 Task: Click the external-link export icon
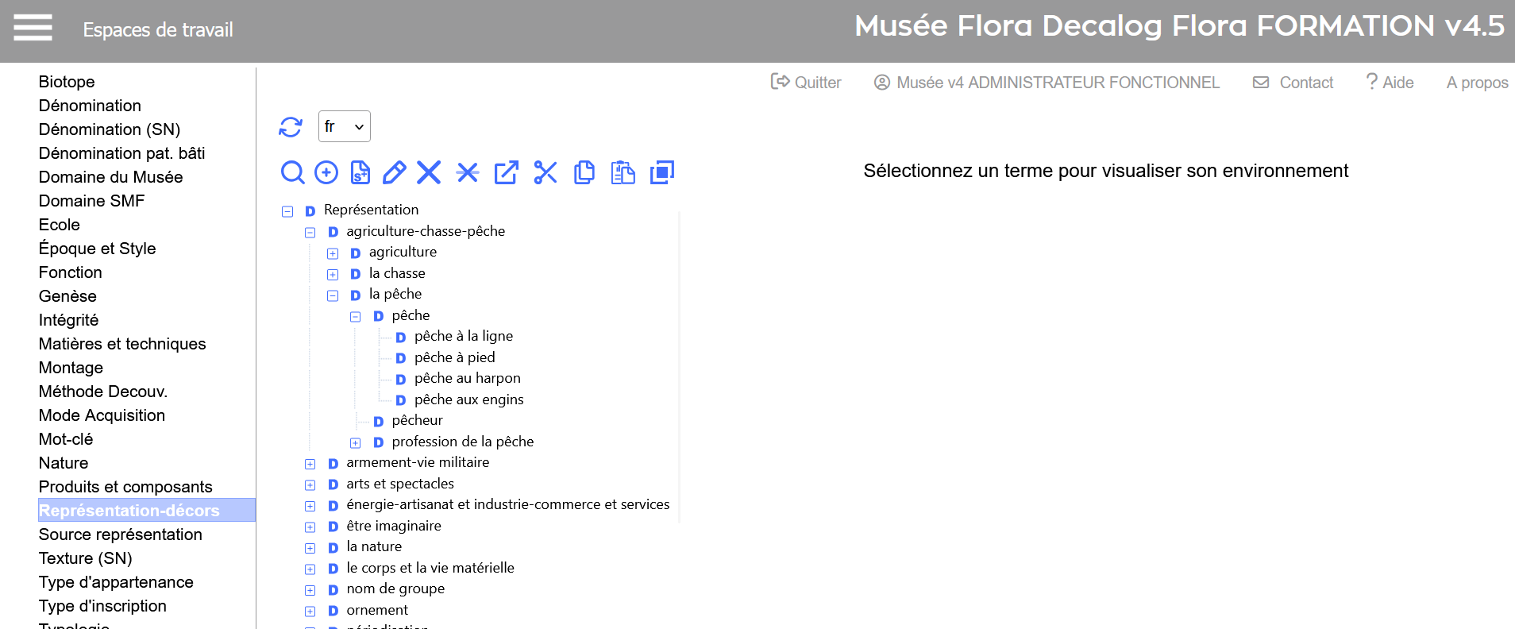click(x=506, y=172)
